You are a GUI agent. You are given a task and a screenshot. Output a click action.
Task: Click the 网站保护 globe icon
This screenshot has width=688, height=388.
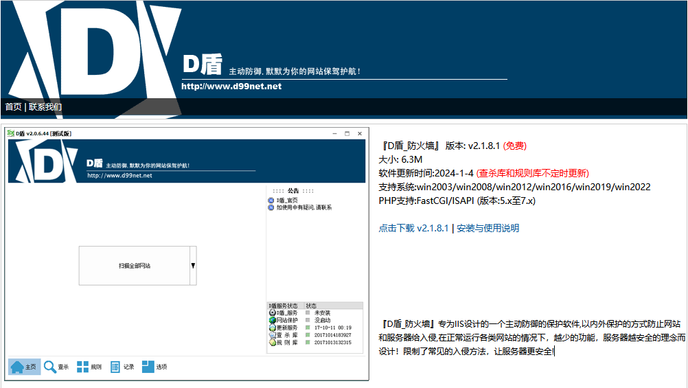tap(272, 321)
